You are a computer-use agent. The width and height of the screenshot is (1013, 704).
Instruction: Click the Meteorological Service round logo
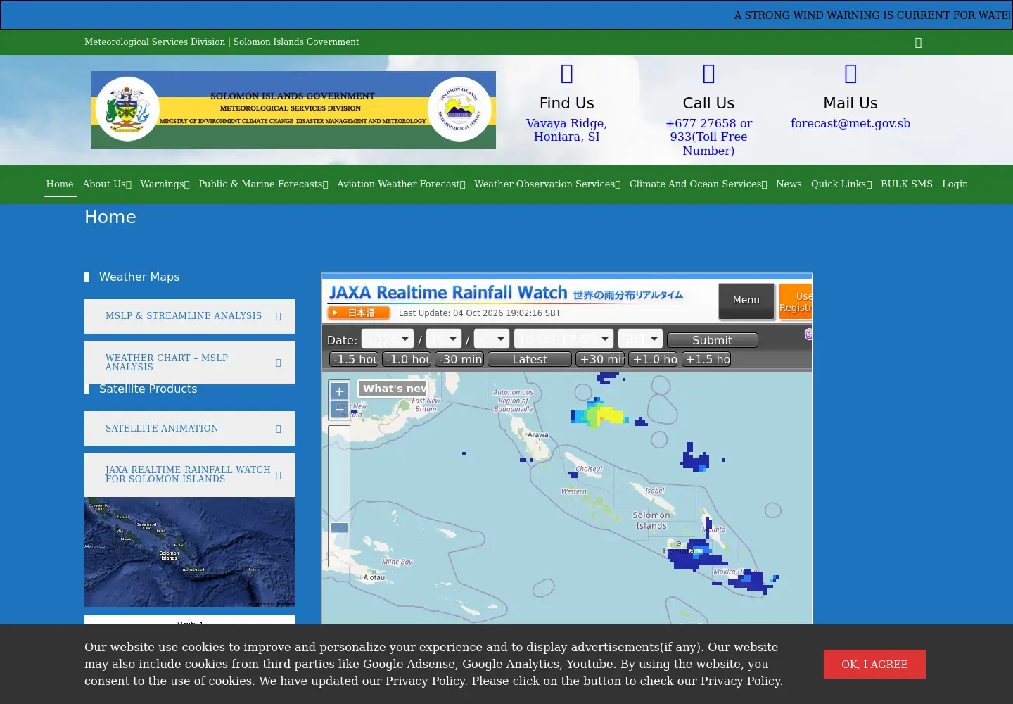[459, 109]
